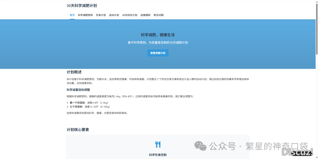Click the 计划概述 section heading
This screenshot has width=318, height=159.
(74, 72)
